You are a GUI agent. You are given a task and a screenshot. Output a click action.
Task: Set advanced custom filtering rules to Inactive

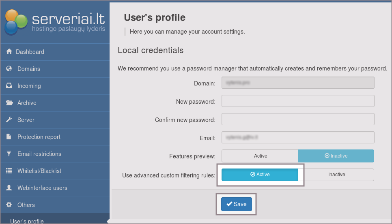[336, 175]
